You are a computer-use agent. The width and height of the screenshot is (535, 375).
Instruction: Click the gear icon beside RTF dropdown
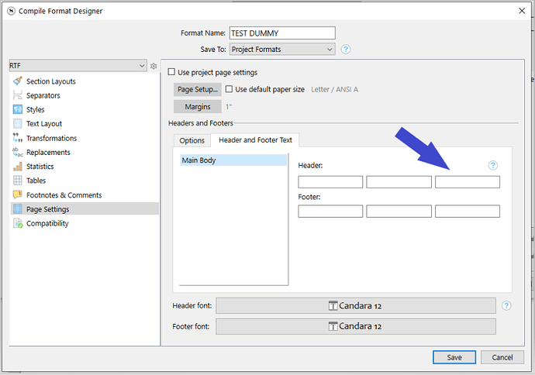154,67
